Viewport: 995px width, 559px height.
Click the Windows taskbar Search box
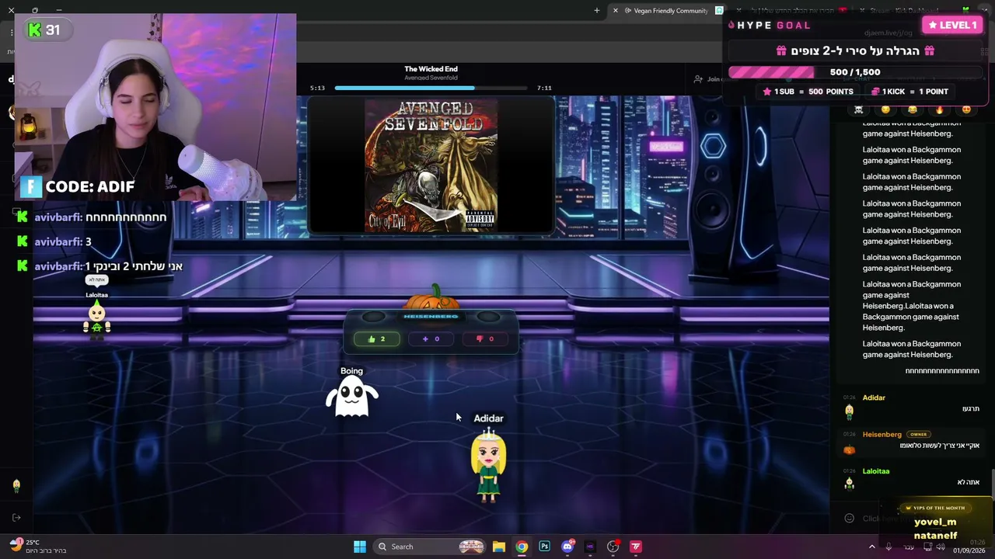pyautogui.click(x=430, y=547)
